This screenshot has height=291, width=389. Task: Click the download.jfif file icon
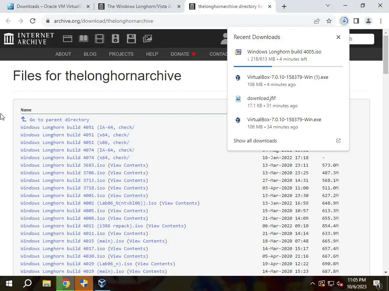pos(238,99)
